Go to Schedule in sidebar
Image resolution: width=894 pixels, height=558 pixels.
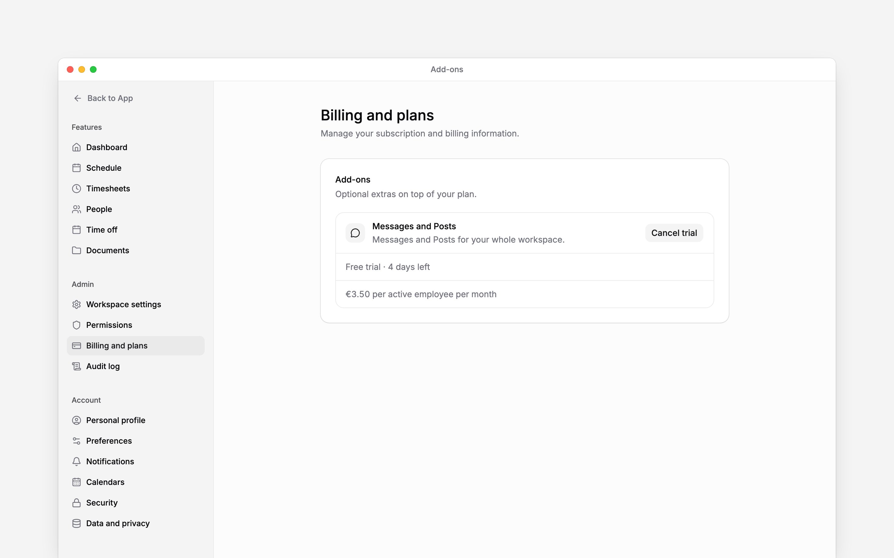tap(135, 168)
